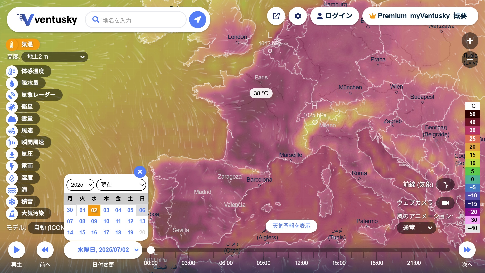Click the 50 legend color swatch
Viewport: 485px width, 273px height.
[x=472, y=114]
